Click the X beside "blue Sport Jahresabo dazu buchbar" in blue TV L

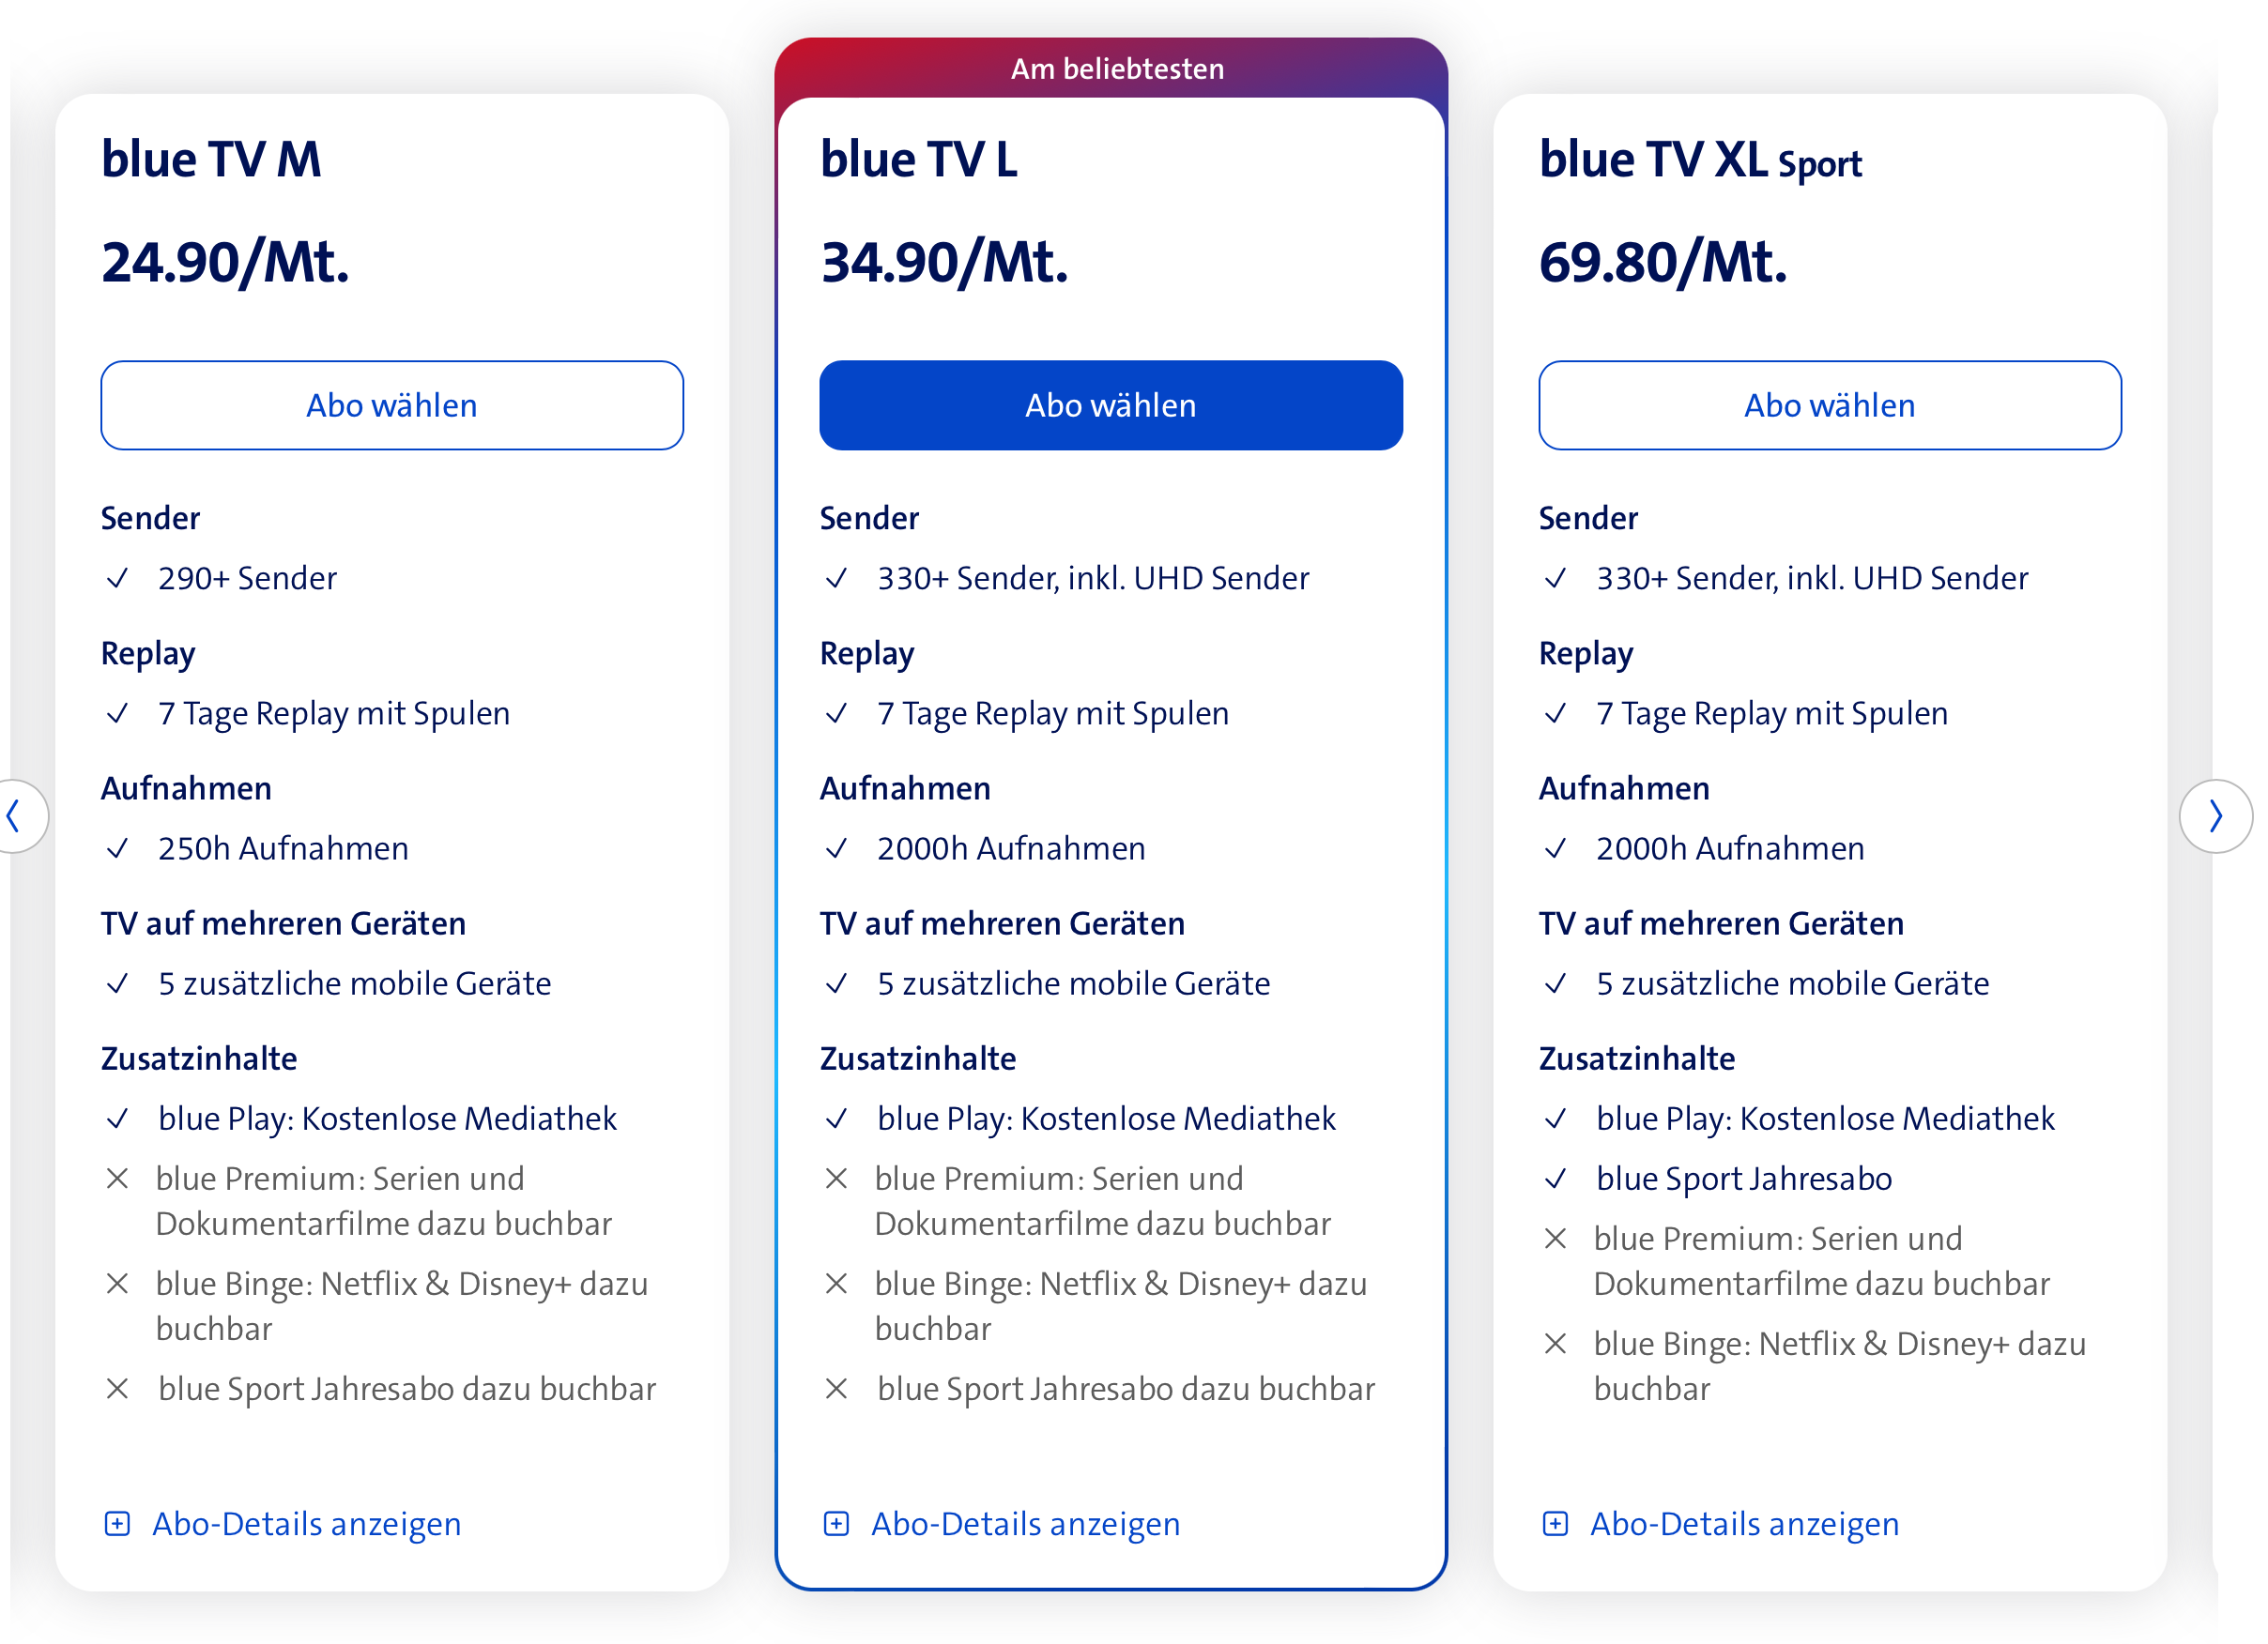point(837,1388)
